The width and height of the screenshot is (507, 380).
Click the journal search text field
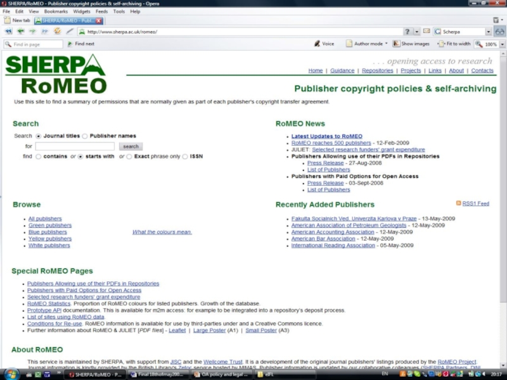tap(75, 146)
